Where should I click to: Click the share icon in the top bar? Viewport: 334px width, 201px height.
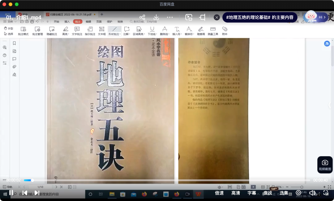(142, 17)
